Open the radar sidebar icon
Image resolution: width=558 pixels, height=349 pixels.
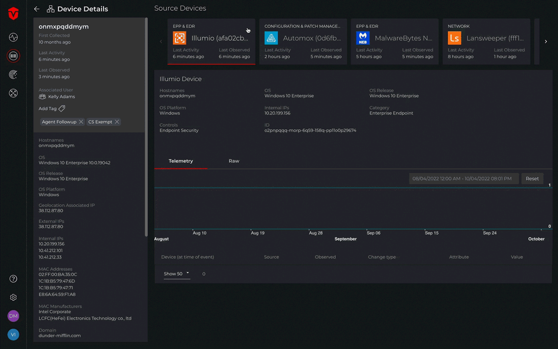(x=13, y=75)
